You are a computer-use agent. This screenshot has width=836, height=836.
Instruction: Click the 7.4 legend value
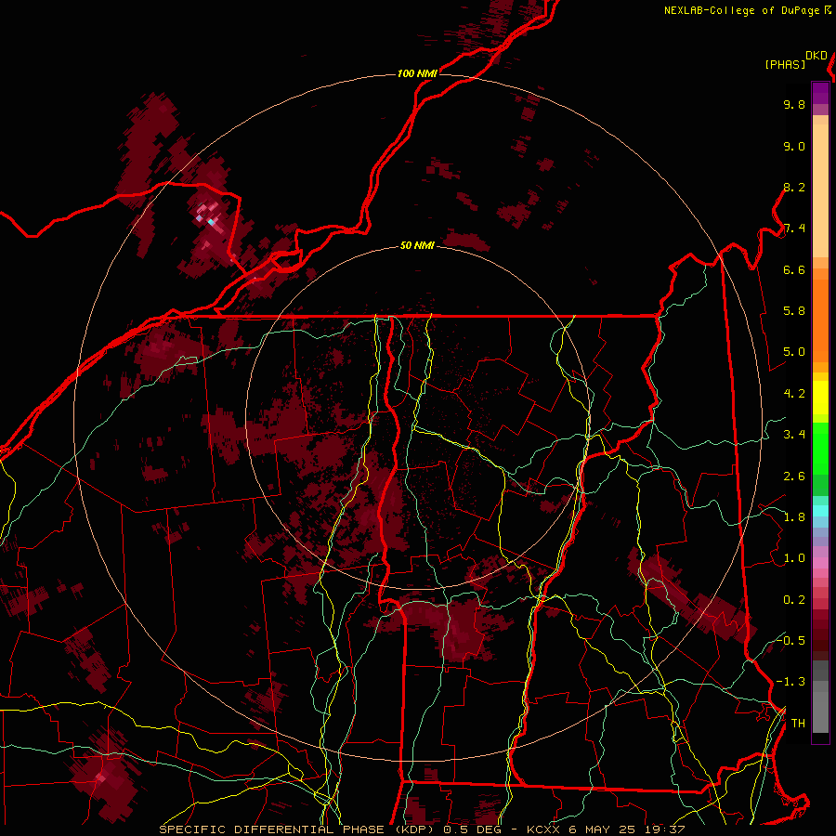point(794,229)
